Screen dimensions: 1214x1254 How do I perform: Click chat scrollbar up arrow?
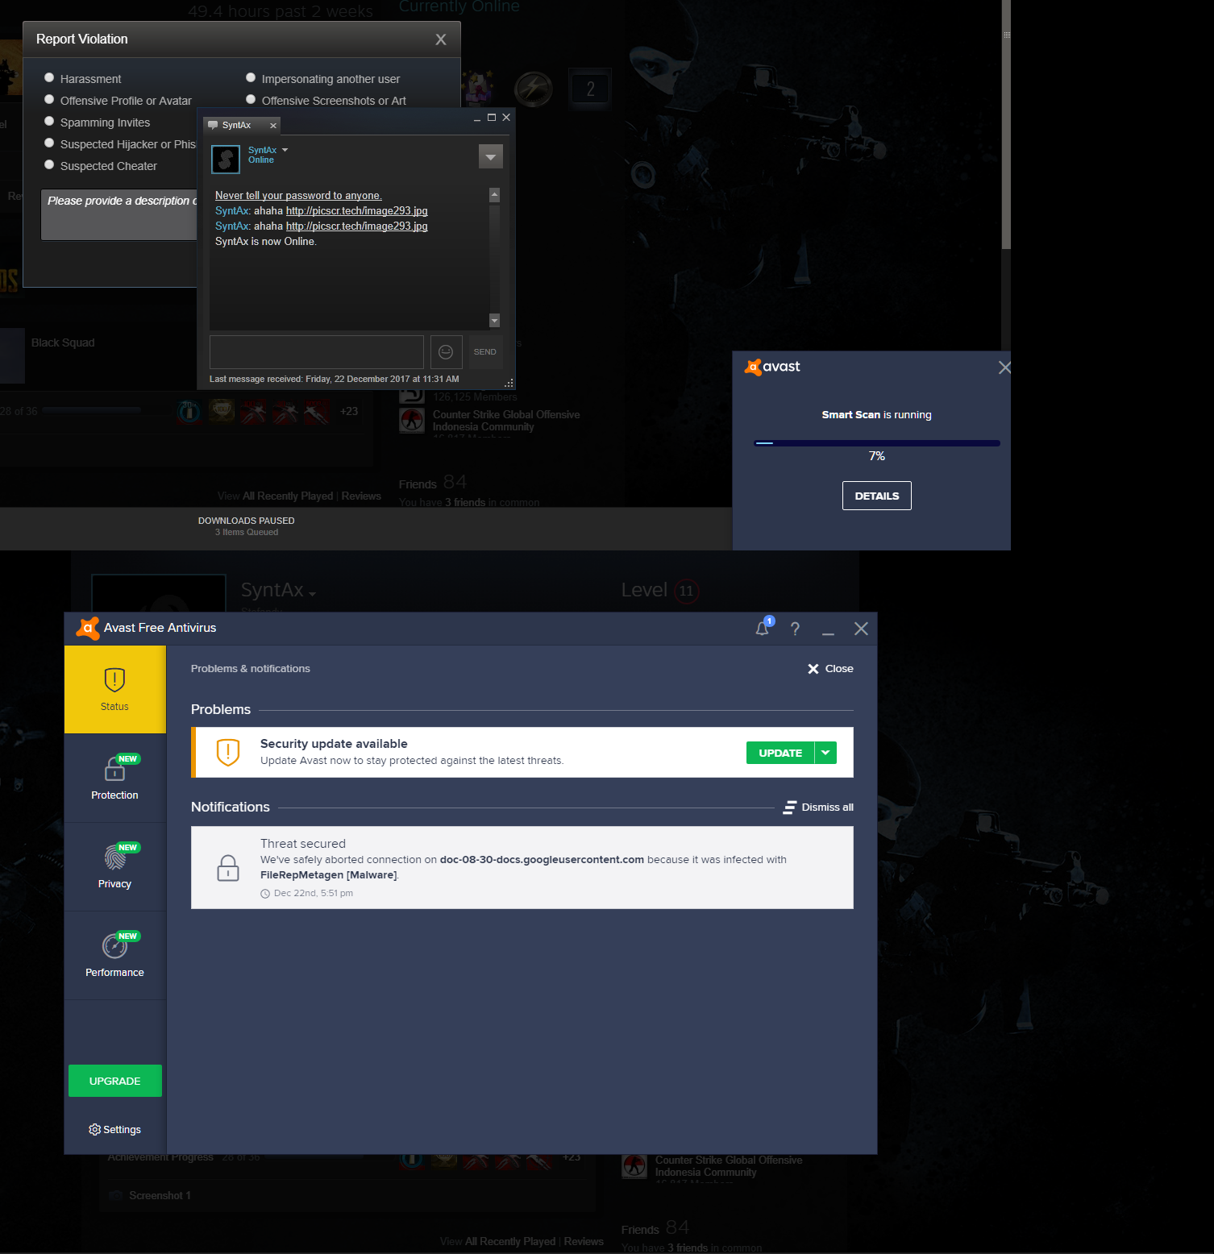point(494,195)
